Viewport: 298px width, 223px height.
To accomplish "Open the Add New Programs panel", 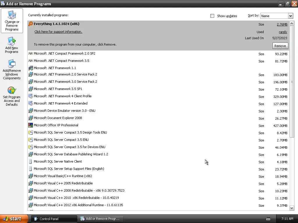I will coord(12,45).
